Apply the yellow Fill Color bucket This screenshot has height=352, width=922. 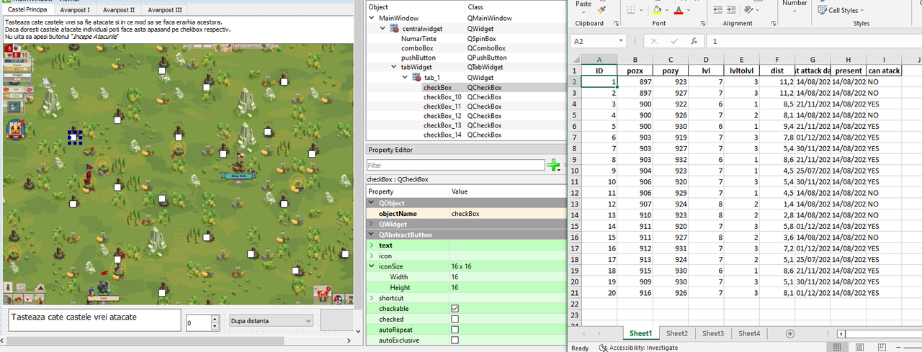point(656,10)
